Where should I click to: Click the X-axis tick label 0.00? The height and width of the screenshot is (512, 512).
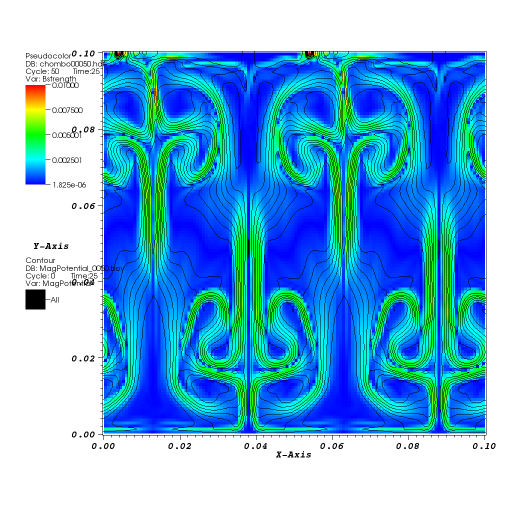[x=103, y=446]
